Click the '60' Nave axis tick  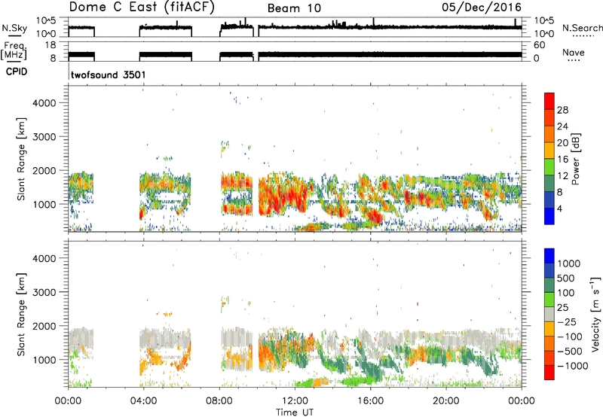click(540, 45)
